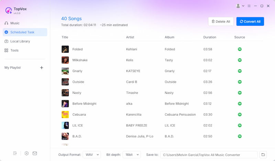
Task: Add a new playlist with plus icon
Action: coord(42,68)
